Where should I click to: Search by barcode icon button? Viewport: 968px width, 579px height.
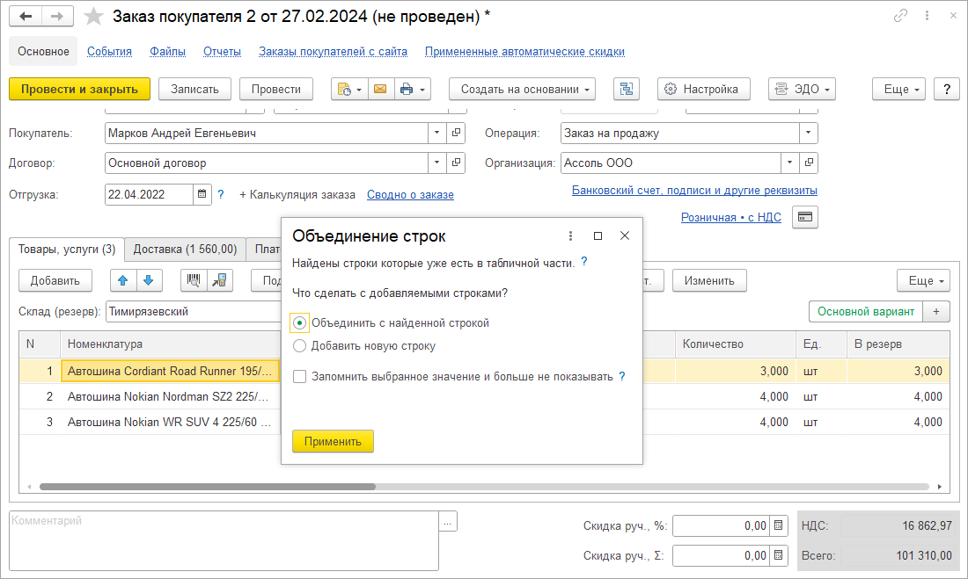click(x=194, y=280)
